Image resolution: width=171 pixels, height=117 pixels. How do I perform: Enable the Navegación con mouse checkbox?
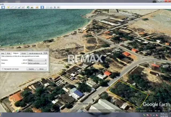click(x=3, y=69)
